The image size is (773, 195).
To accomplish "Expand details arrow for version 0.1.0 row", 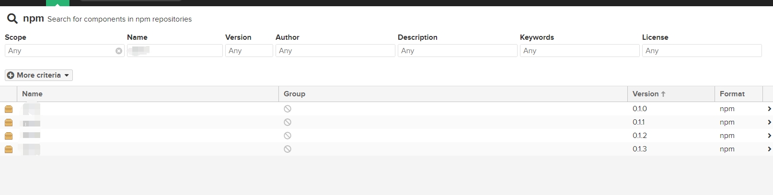I will coord(769,109).
